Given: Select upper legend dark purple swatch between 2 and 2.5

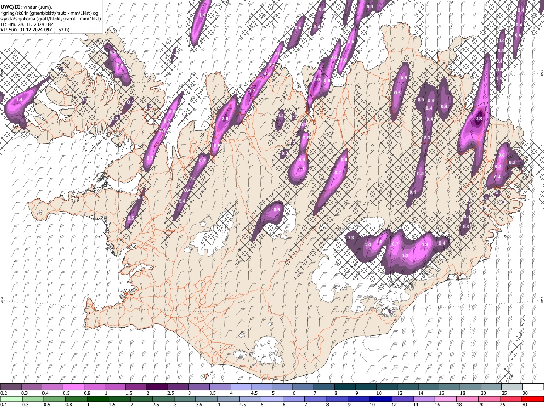Looking at the screenshot, I should (157, 387).
